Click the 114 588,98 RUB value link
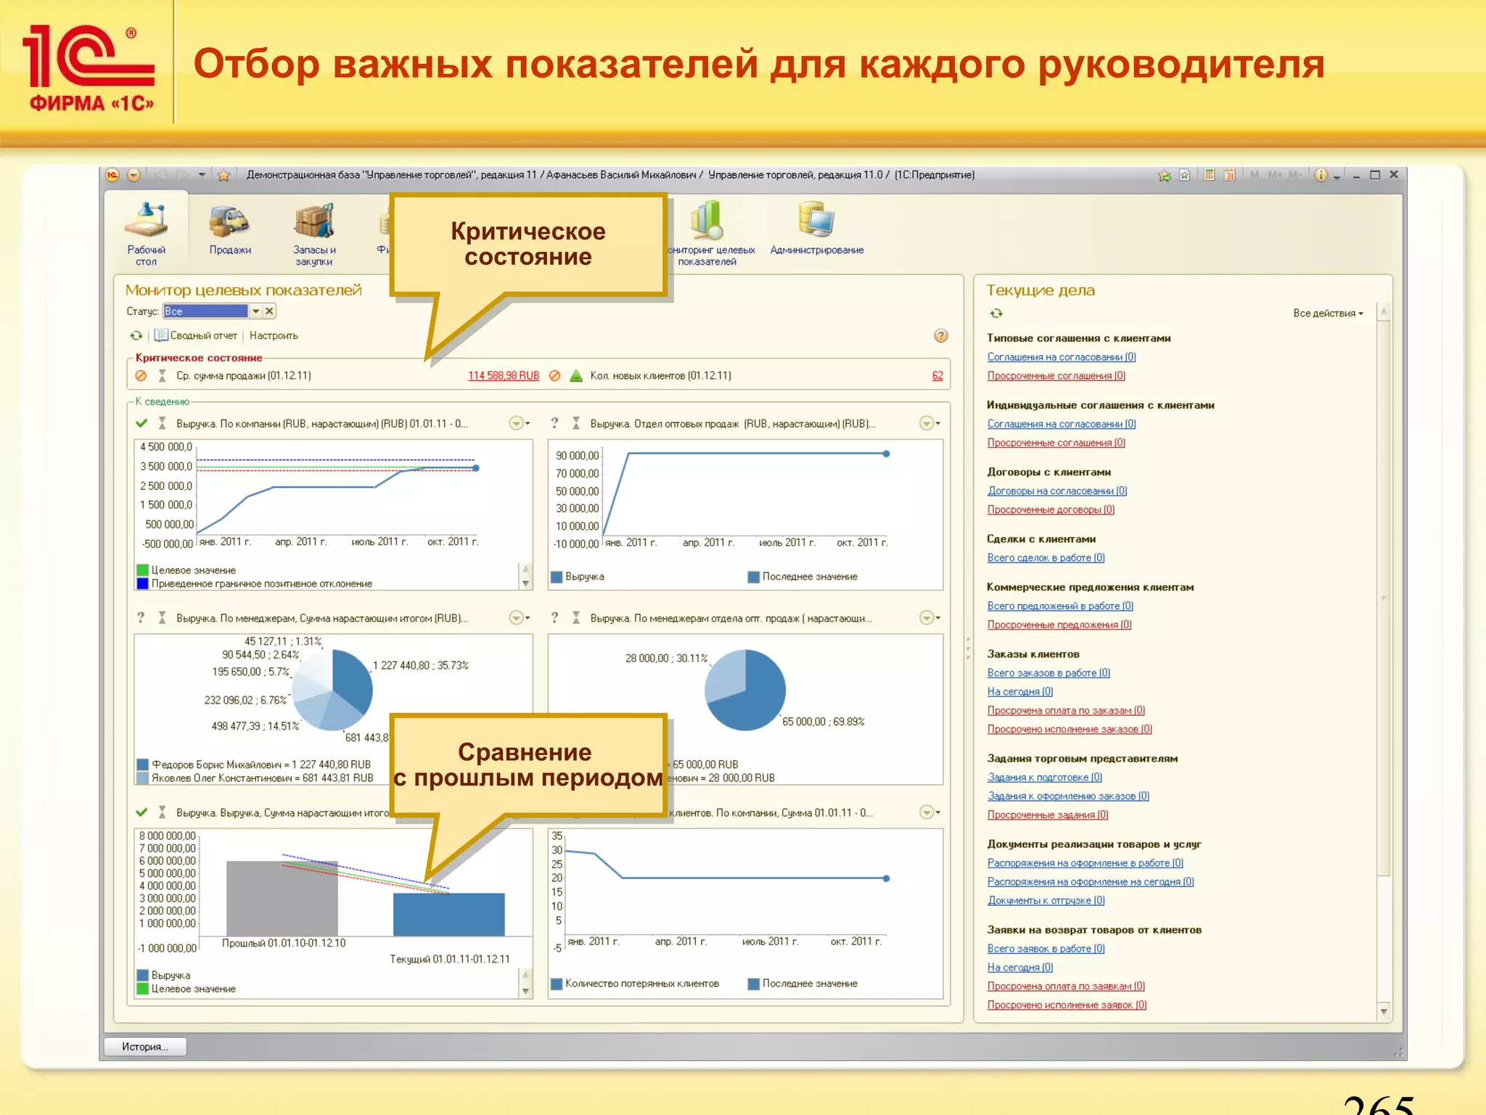 tap(503, 375)
